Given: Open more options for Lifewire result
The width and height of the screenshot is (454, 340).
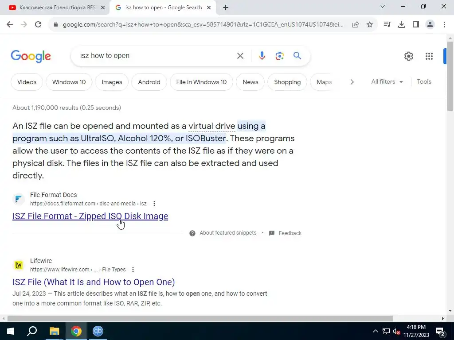Looking at the screenshot, I should 133,270.
